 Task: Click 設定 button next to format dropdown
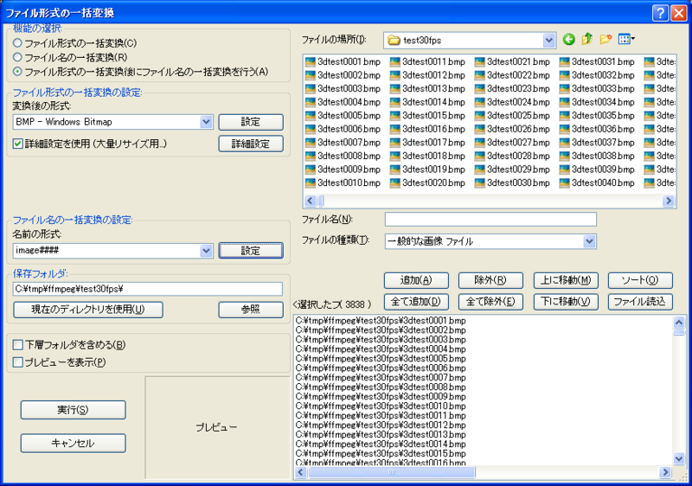(x=251, y=122)
